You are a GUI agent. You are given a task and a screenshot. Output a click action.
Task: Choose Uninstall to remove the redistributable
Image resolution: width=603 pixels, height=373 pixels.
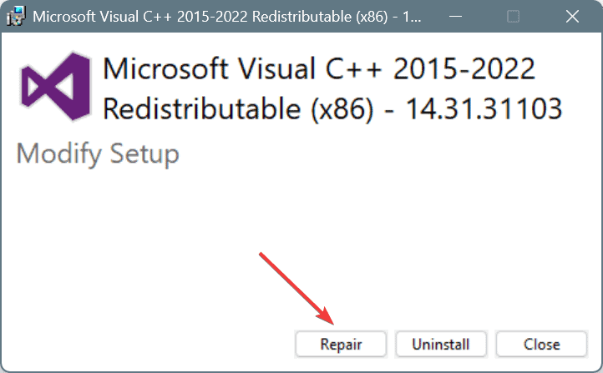coord(441,344)
